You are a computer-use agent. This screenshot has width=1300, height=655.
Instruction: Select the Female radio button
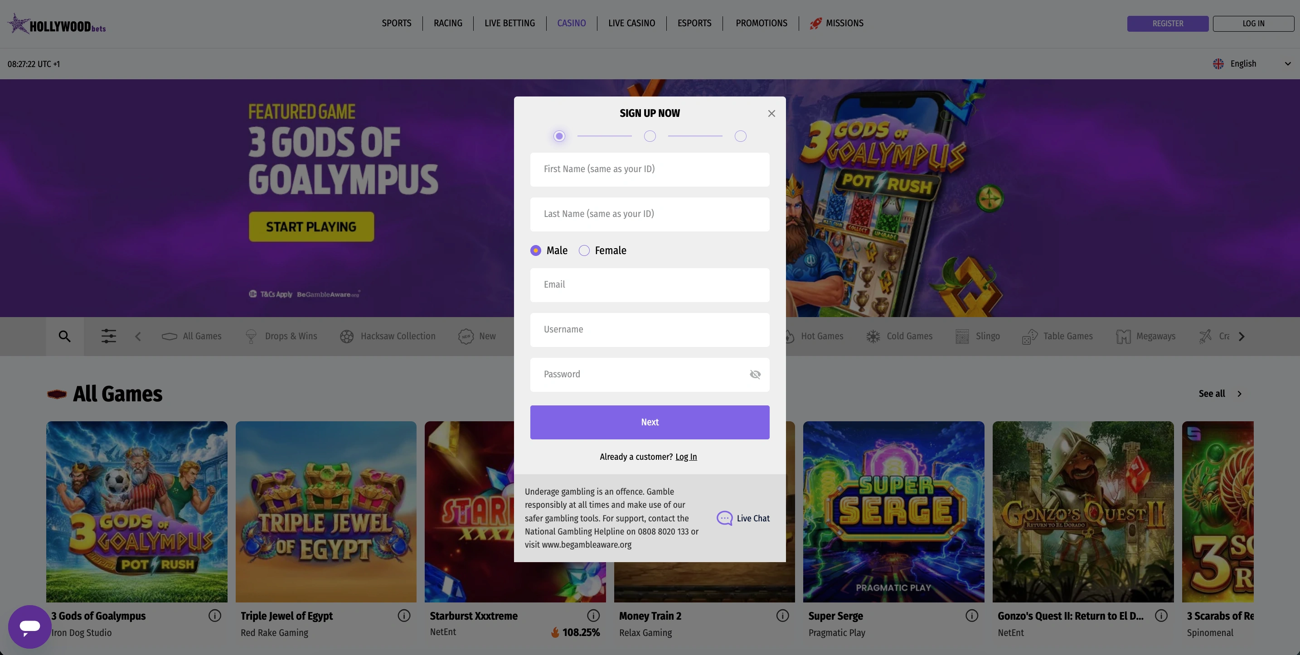point(584,250)
